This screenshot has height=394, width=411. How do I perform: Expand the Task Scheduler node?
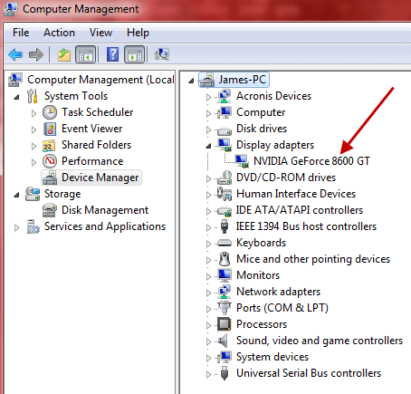[x=33, y=113]
